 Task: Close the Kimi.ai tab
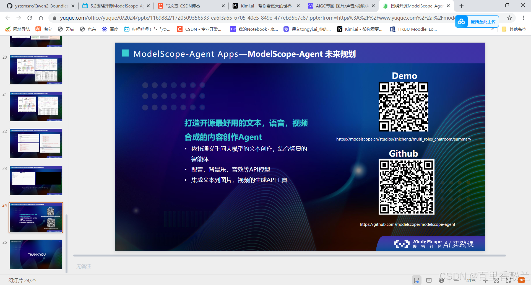coord(298,6)
